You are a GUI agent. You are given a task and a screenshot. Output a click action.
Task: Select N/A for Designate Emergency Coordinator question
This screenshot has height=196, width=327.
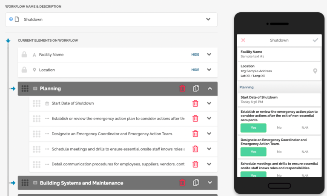[305, 151]
